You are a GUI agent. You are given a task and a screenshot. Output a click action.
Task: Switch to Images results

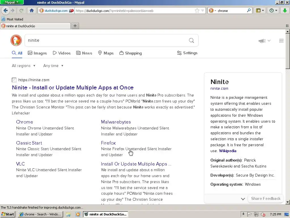(37, 53)
